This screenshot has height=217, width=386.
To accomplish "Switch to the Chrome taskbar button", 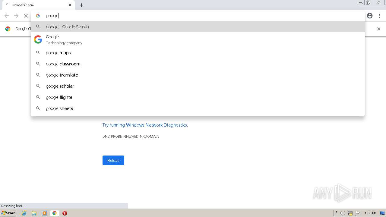I will 55,213.
